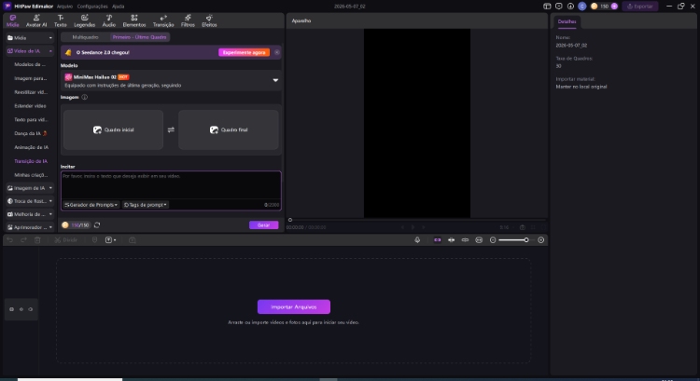Screen dimensions: 700x381
Task: Select the Primeiro - Último Quadro mode
Action: [x=139, y=37]
